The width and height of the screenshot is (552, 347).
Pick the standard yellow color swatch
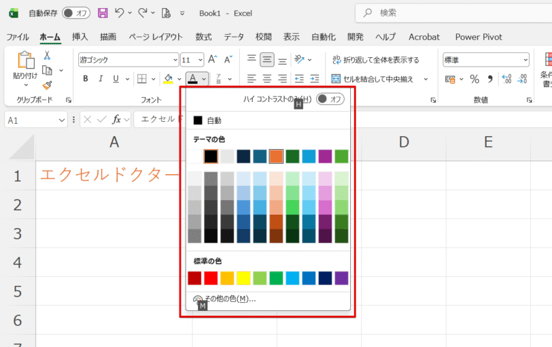click(x=243, y=278)
